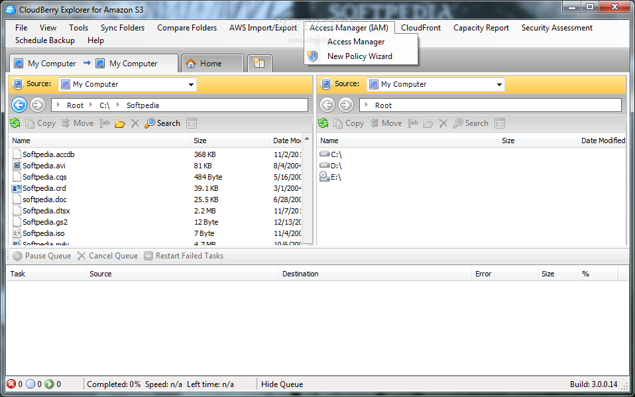Click the blue queued tasks status icon

point(30,384)
